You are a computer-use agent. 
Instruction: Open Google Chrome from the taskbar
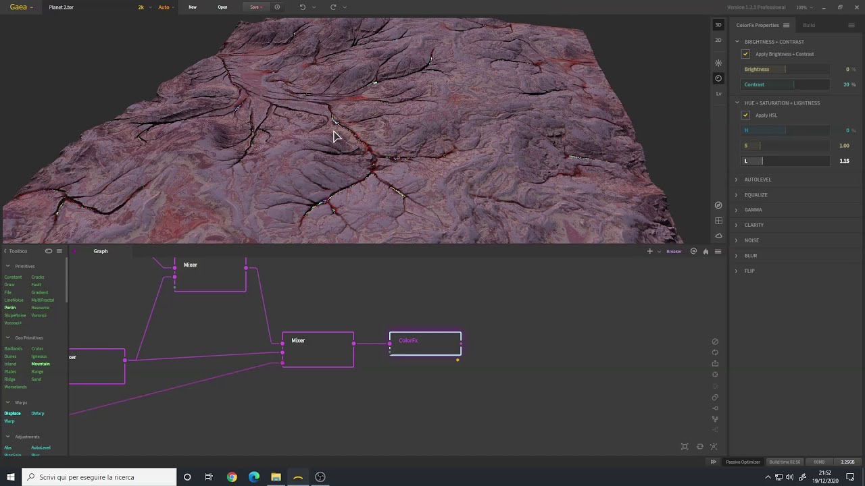[x=232, y=477]
